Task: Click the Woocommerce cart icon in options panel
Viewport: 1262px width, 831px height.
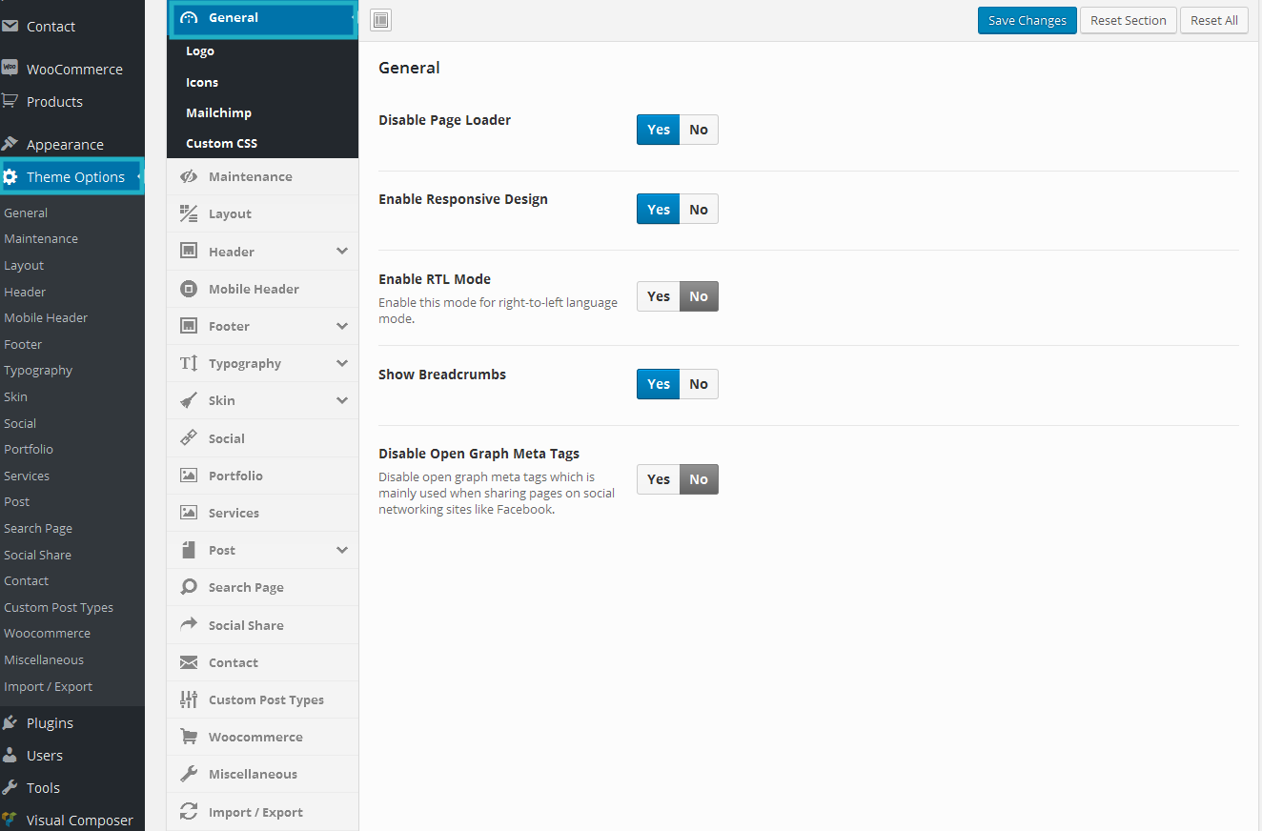Action: click(x=189, y=737)
